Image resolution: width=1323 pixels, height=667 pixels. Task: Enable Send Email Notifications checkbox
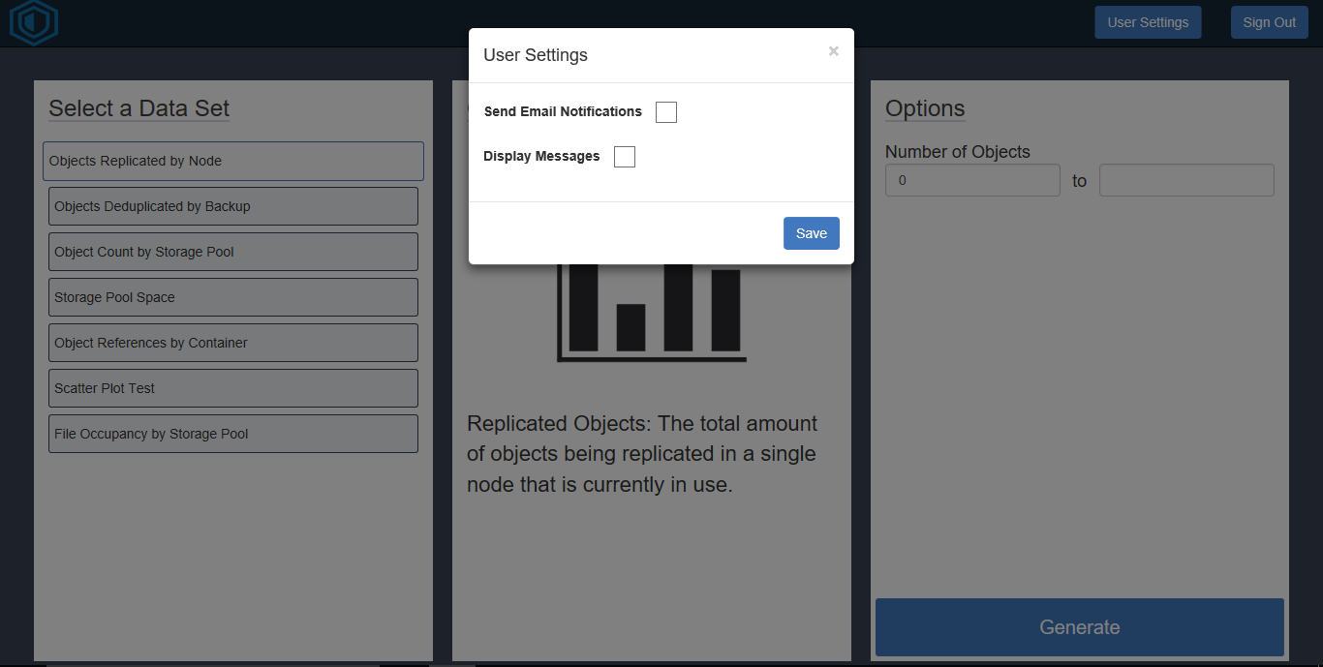666,112
